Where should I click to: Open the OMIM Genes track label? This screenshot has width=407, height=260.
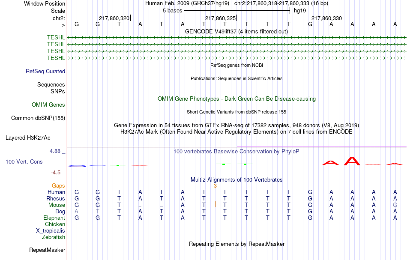48,105
